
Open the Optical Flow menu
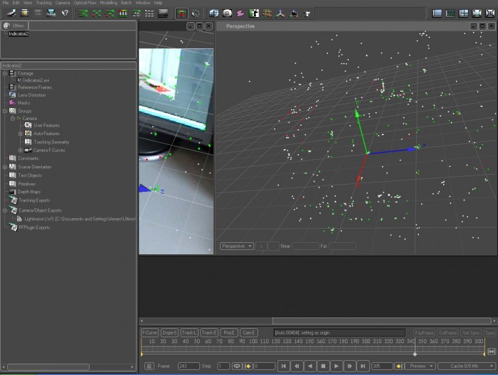[x=85, y=3]
